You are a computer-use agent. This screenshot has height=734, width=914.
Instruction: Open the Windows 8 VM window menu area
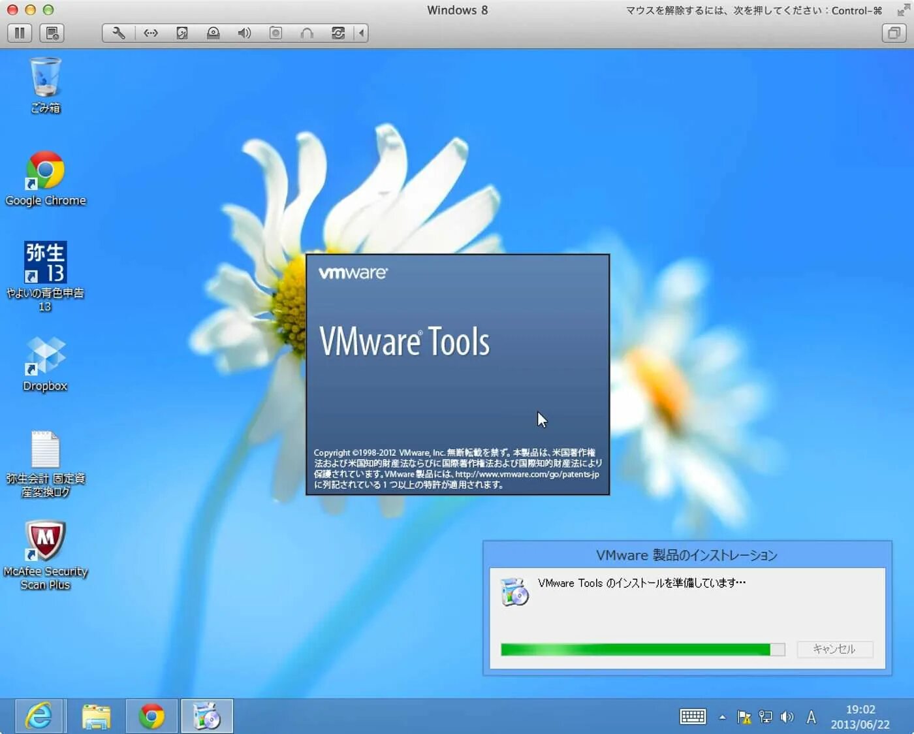coord(457,10)
